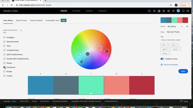Screen dimensions: 193x108
Task: Reload the page
Action: [11, 5]
